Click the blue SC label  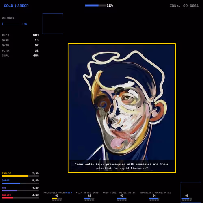click(x=26, y=24)
